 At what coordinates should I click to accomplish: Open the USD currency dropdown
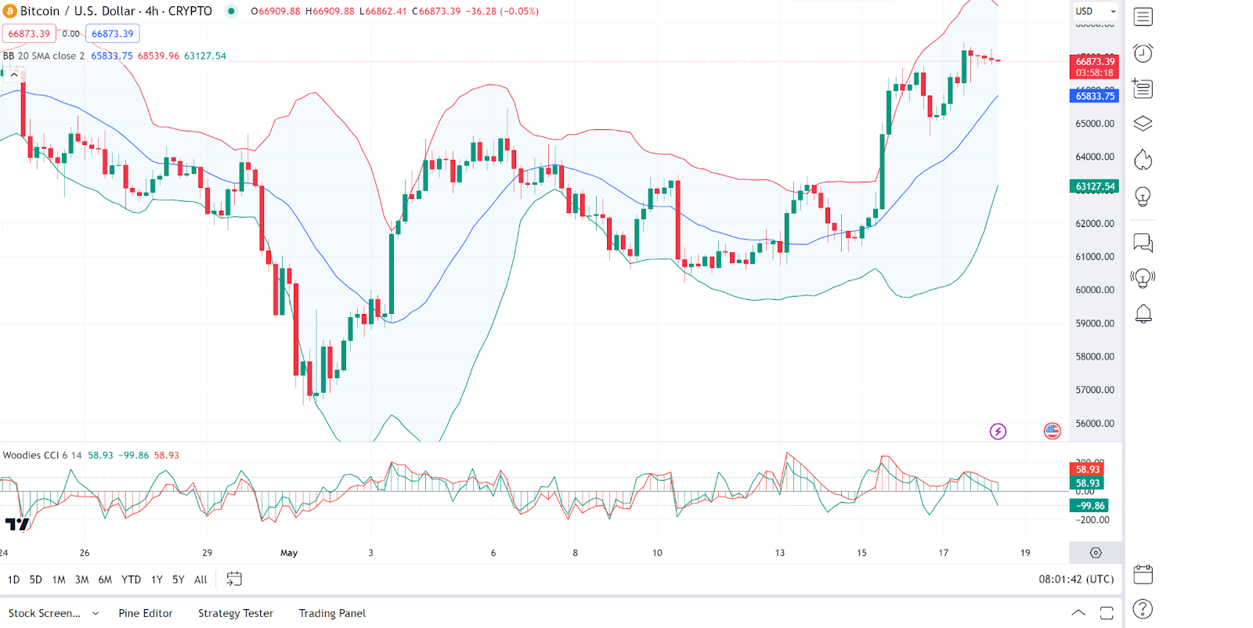click(x=1095, y=11)
